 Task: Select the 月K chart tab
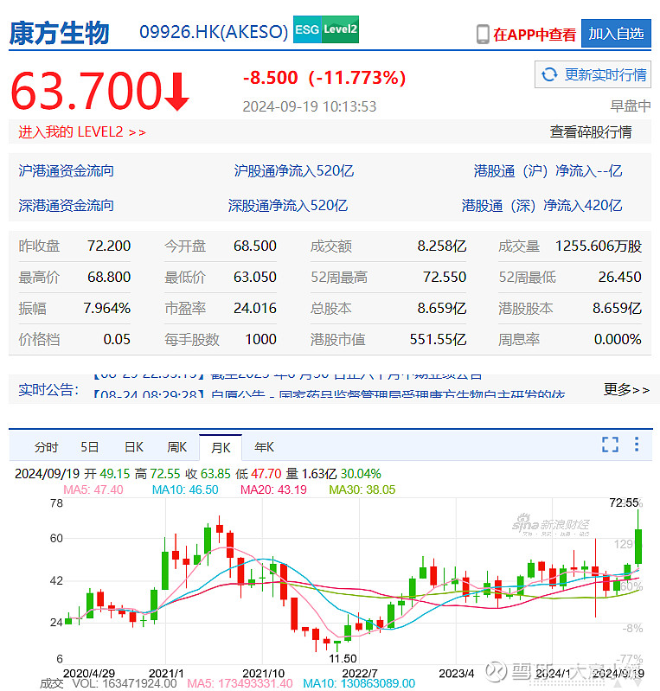pyautogui.click(x=221, y=448)
